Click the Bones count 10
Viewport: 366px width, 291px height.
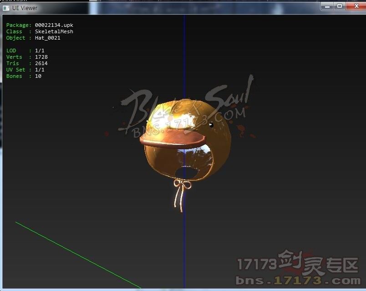pyautogui.click(x=38, y=76)
